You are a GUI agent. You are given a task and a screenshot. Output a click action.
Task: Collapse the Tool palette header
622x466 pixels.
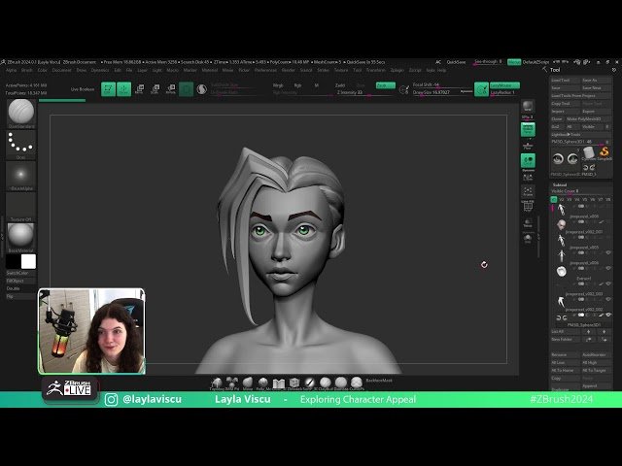pos(555,70)
